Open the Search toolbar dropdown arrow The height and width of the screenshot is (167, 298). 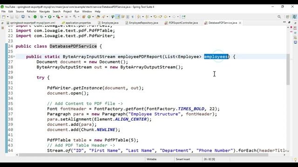(108, 17)
